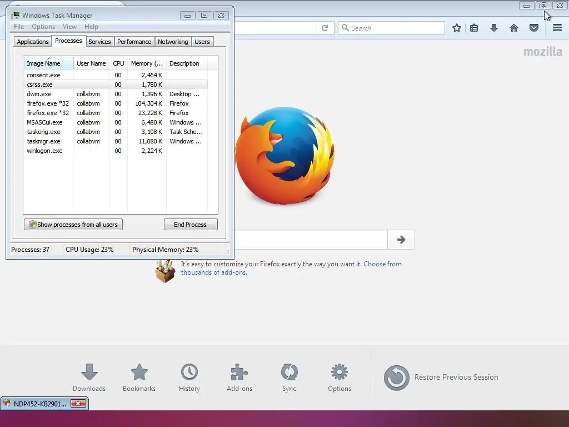Select firefox.exe row using 23,228 K
The height and width of the screenshot is (427, 569).
[x=116, y=113]
